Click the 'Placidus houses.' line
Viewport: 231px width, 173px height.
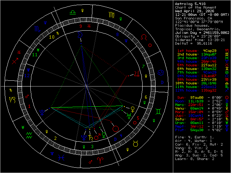192,26
